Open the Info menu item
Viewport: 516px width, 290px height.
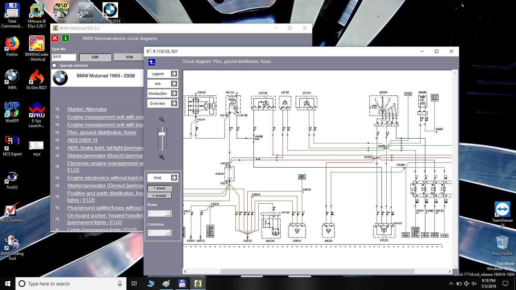(x=158, y=84)
